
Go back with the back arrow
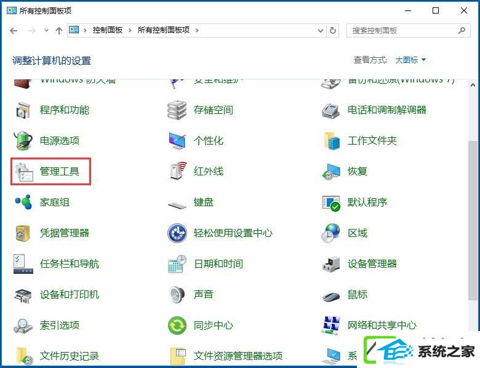pyautogui.click(x=14, y=31)
